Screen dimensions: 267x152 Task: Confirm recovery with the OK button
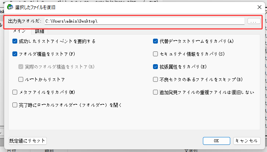pyautogui.click(x=216, y=141)
